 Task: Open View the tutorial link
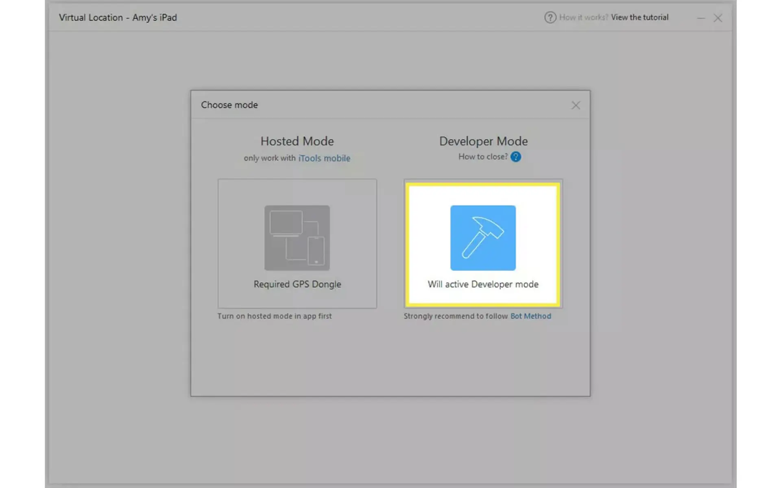[640, 17]
